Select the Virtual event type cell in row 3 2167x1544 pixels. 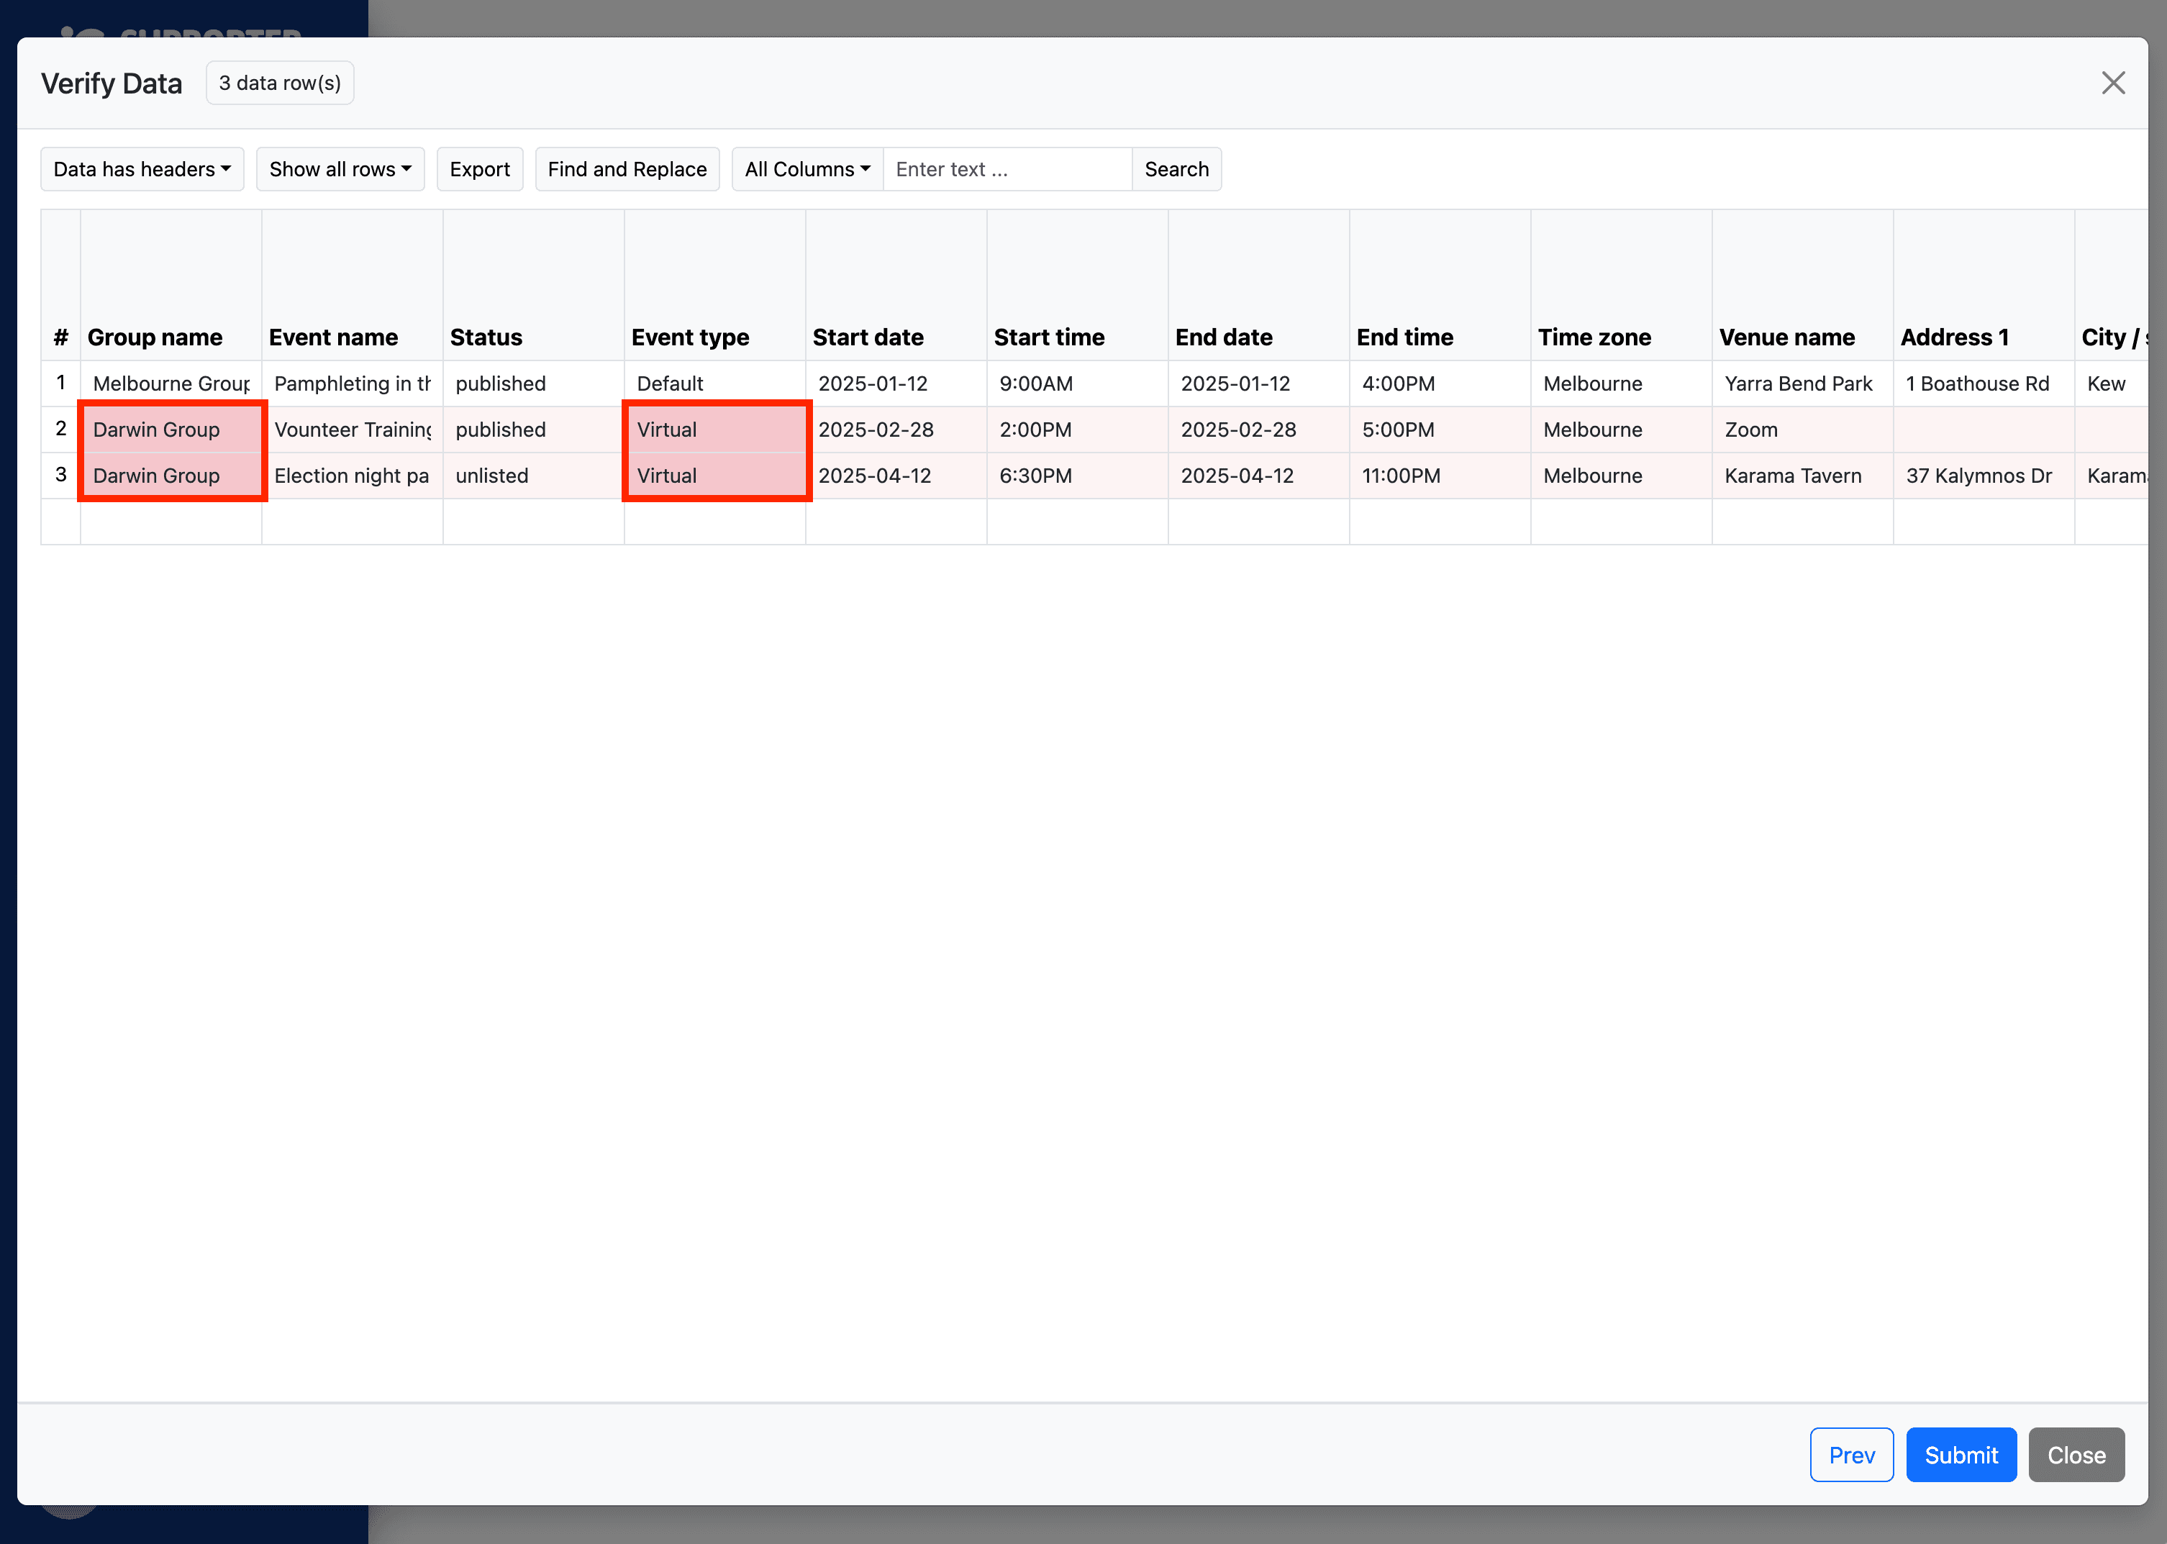coord(714,476)
